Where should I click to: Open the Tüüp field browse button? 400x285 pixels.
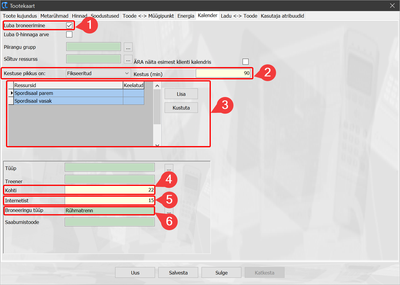(169, 168)
